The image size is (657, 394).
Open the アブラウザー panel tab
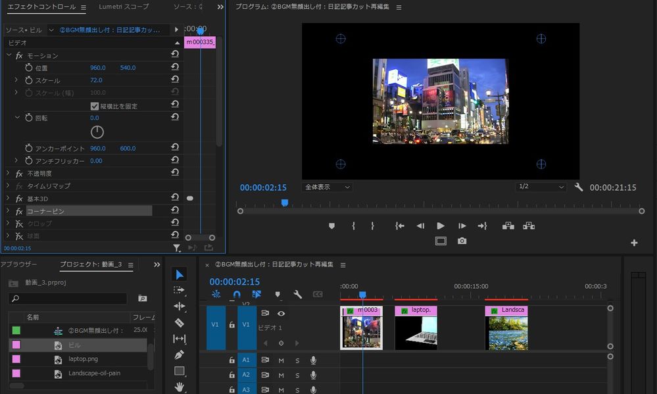pos(19,264)
